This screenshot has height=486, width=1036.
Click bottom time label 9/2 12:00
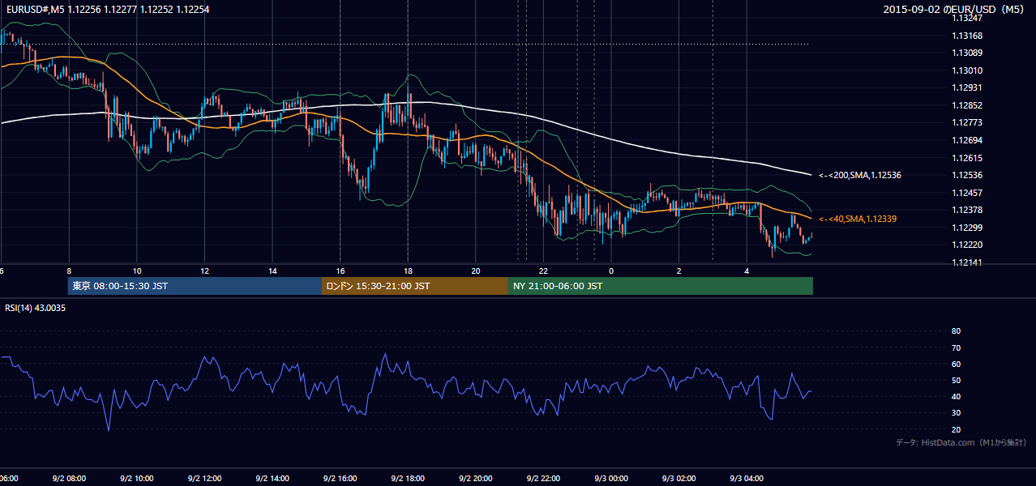click(204, 479)
